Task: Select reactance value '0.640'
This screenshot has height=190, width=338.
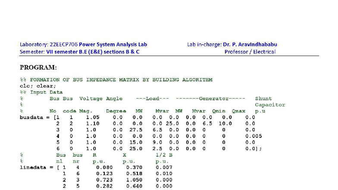Action: tap(135, 186)
